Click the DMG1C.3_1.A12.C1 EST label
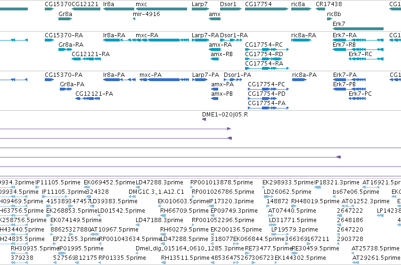The image size is (401, 265). [156, 191]
